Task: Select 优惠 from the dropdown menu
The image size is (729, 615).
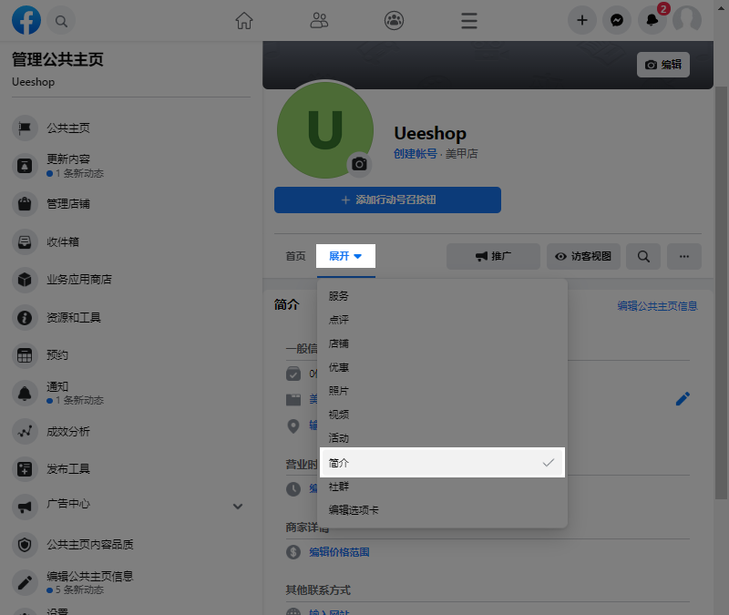Action: tap(442, 367)
